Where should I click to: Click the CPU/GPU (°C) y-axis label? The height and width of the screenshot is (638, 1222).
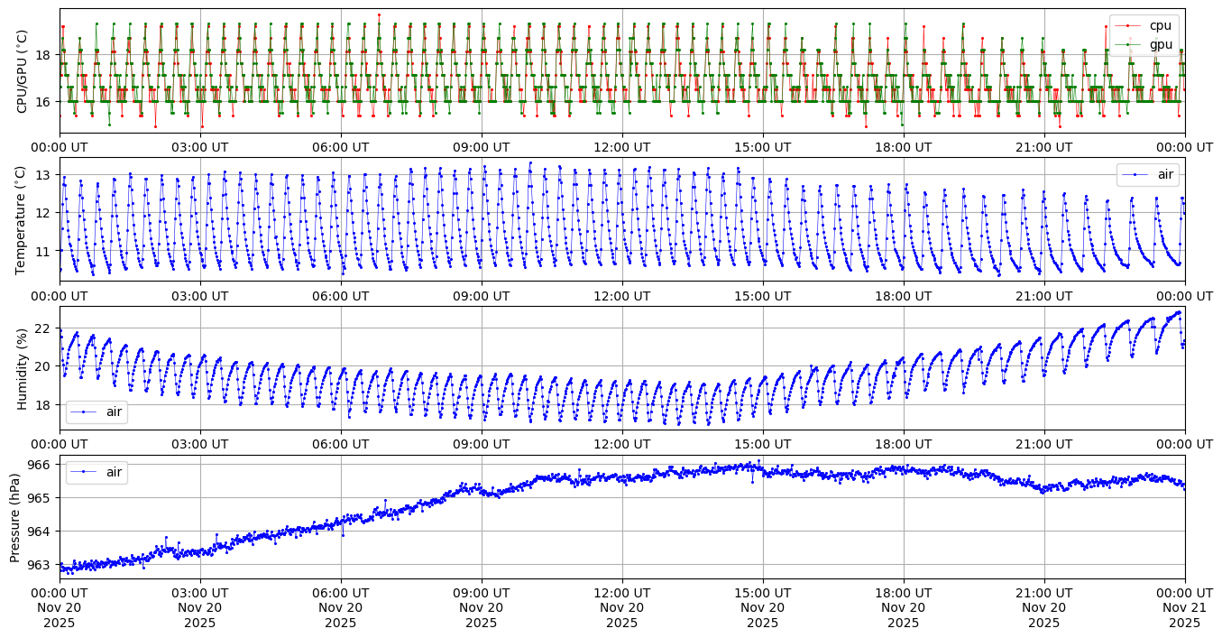pos(23,71)
